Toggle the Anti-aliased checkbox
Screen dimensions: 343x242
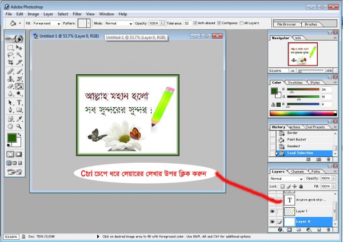click(x=195, y=23)
